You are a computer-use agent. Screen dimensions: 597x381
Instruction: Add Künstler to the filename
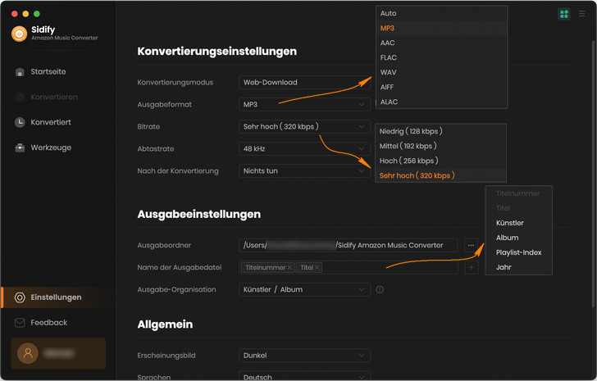click(518, 223)
